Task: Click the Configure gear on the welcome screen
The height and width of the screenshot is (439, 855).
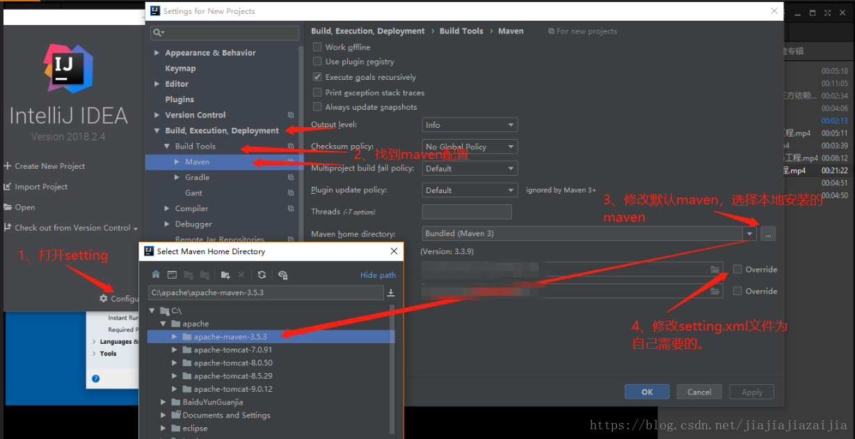Action: pos(104,299)
